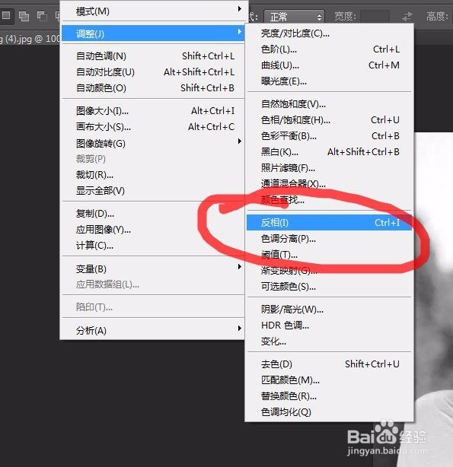Apply 色调均化(Q) equalize command

(x=329, y=412)
